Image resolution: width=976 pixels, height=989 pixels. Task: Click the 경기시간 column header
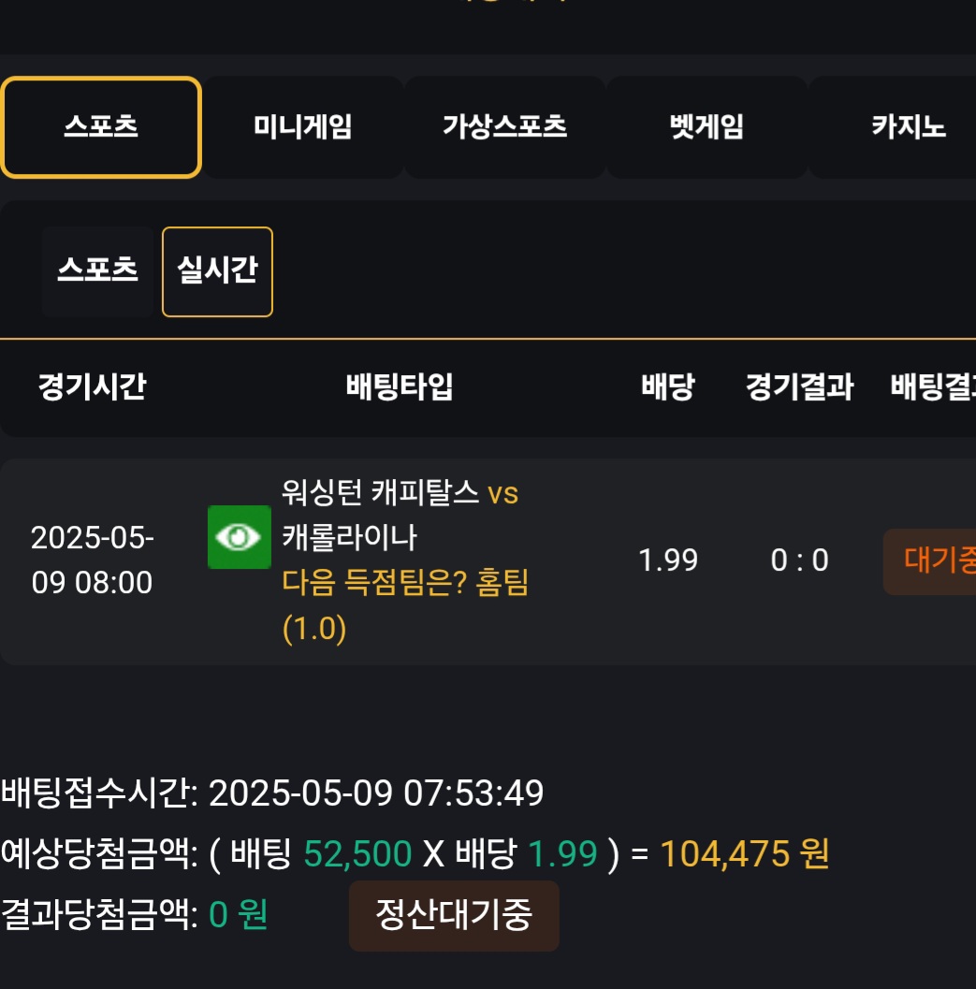(92, 386)
